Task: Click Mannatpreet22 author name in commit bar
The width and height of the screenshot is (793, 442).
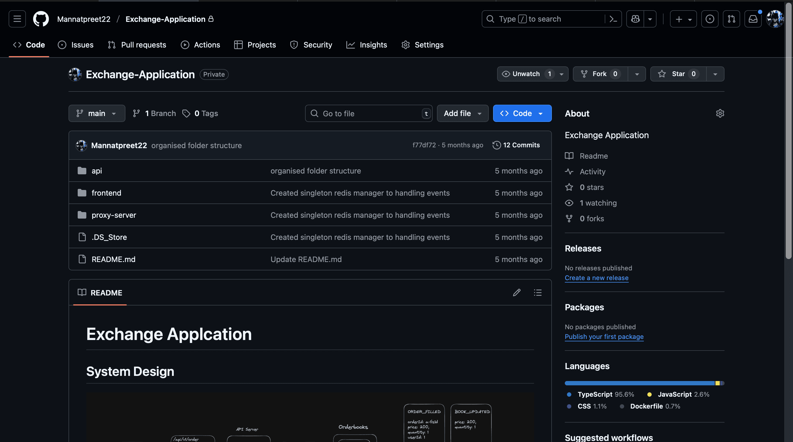Action: click(119, 145)
